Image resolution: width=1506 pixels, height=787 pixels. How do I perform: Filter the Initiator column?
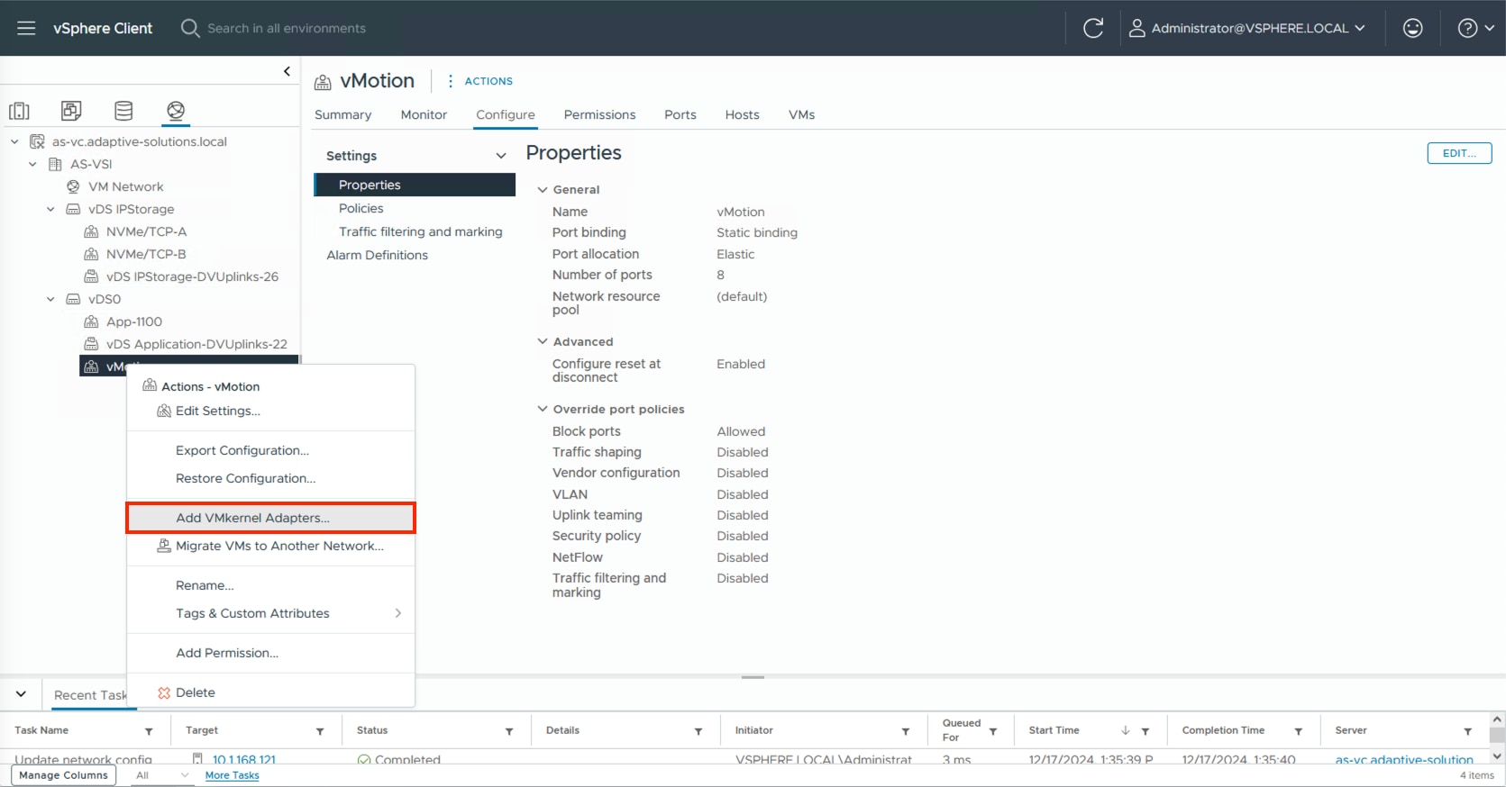(x=906, y=731)
